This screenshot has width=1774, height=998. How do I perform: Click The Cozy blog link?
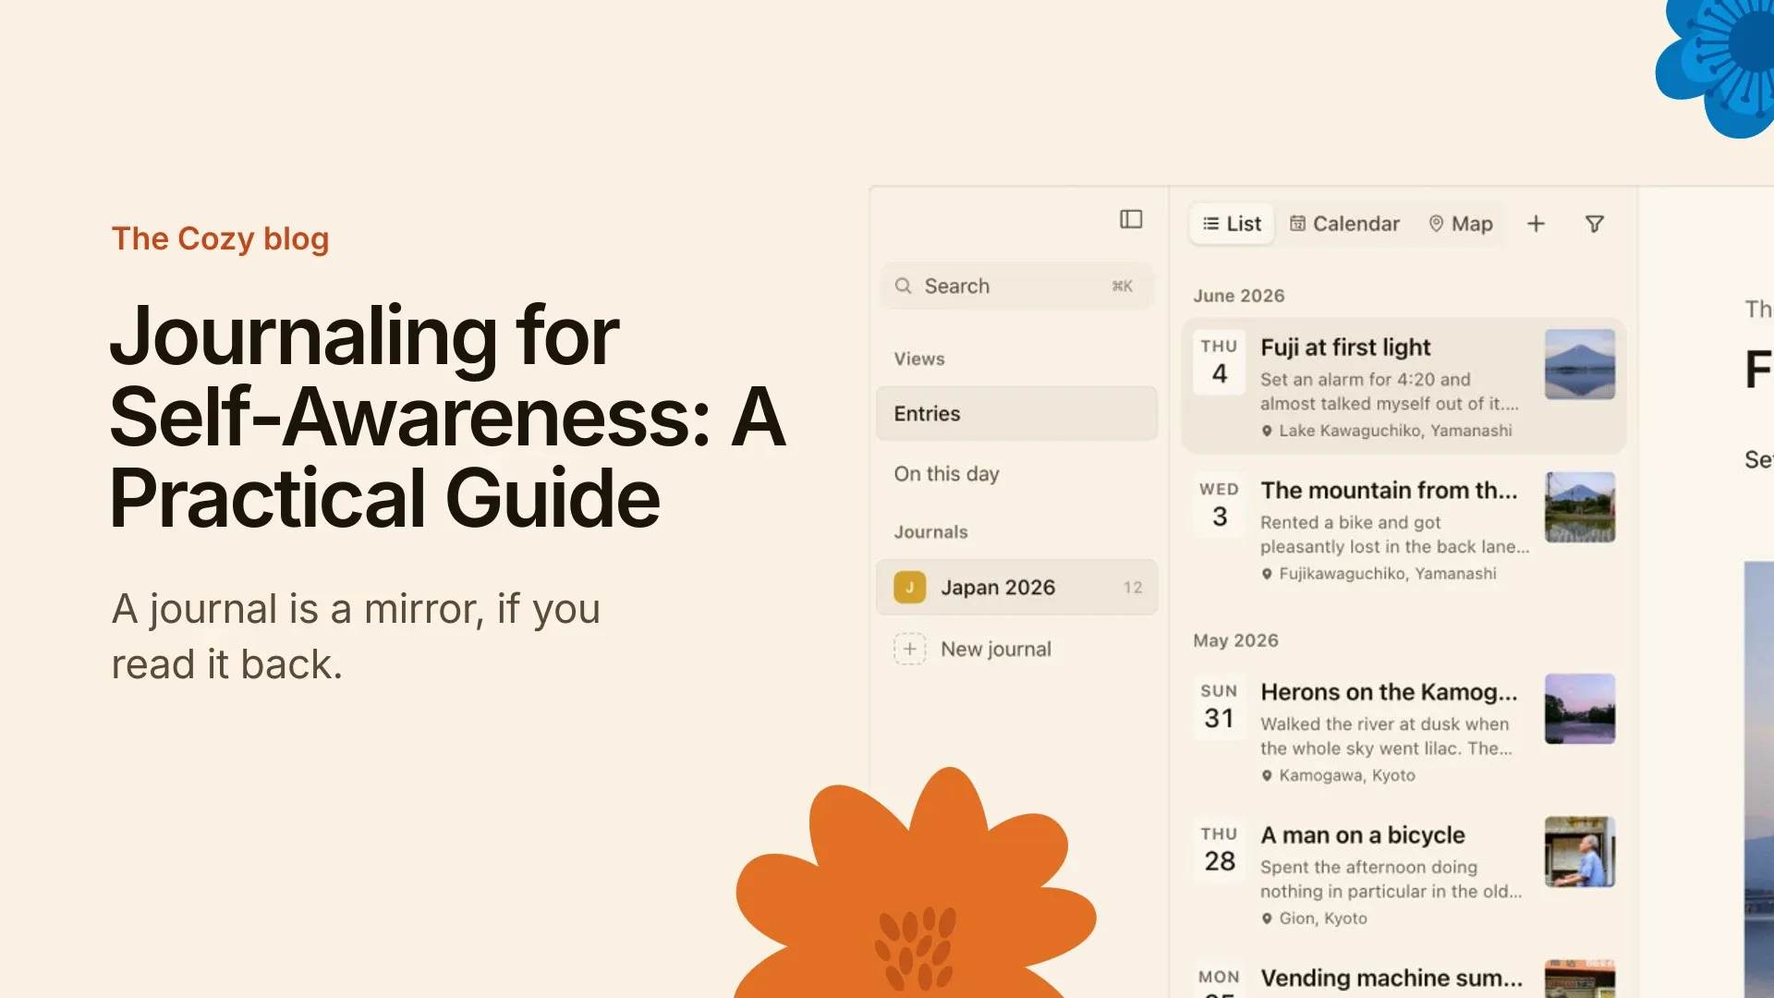tap(220, 239)
